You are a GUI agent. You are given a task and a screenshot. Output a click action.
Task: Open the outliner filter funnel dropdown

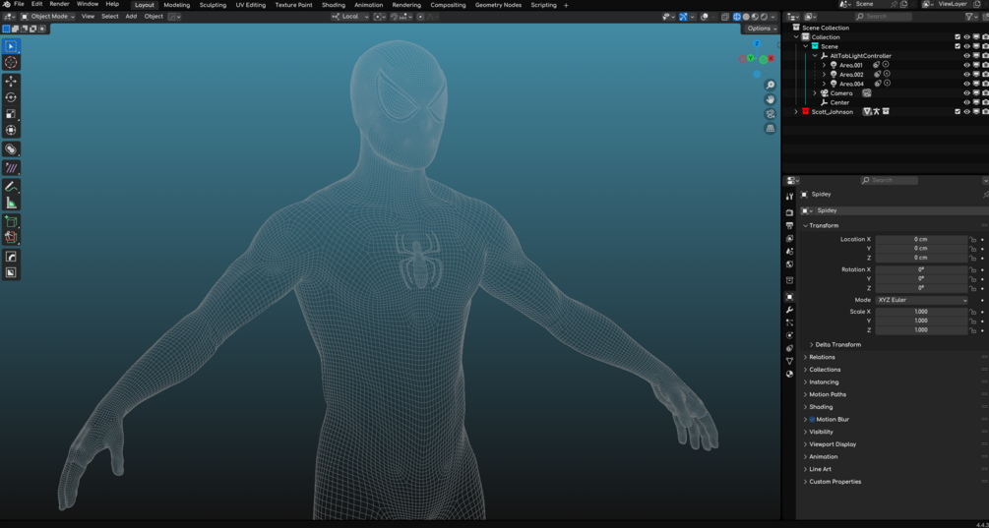pyautogui.click(x=972, y=17)
